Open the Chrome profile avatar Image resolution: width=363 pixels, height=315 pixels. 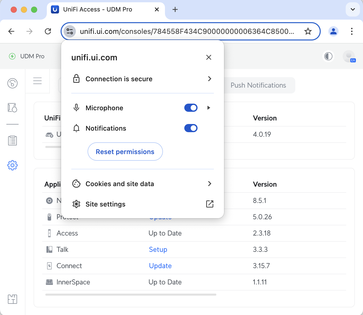pyautogui.click(x=333, y=31)
